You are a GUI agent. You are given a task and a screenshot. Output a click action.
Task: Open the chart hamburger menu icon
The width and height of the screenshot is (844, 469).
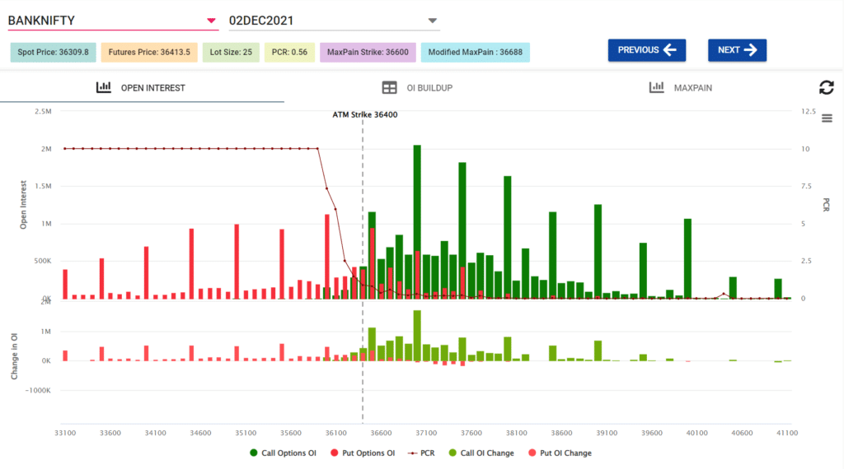(x=827, y=118)
